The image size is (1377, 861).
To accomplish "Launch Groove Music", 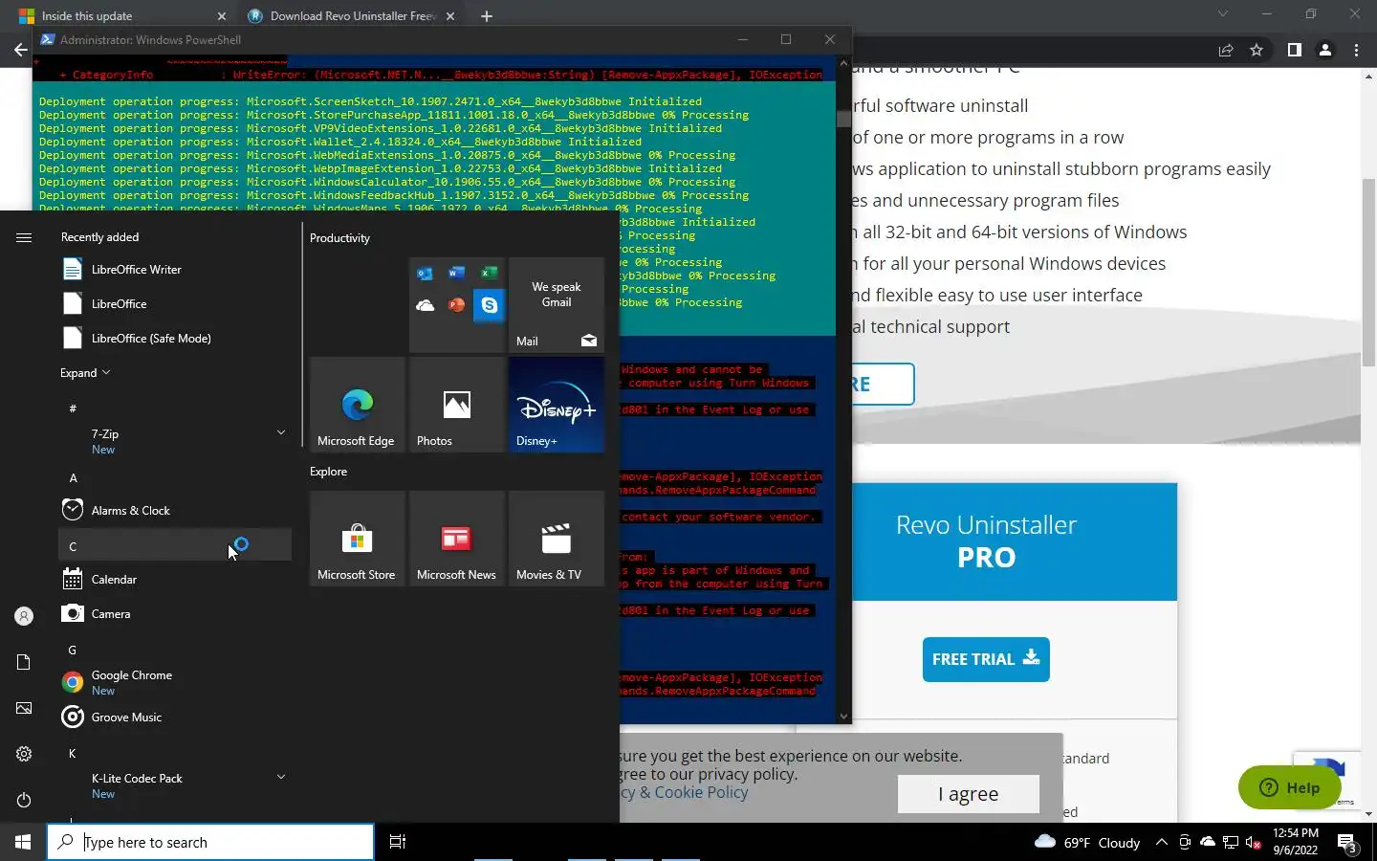I will click(x=175, y=717).
